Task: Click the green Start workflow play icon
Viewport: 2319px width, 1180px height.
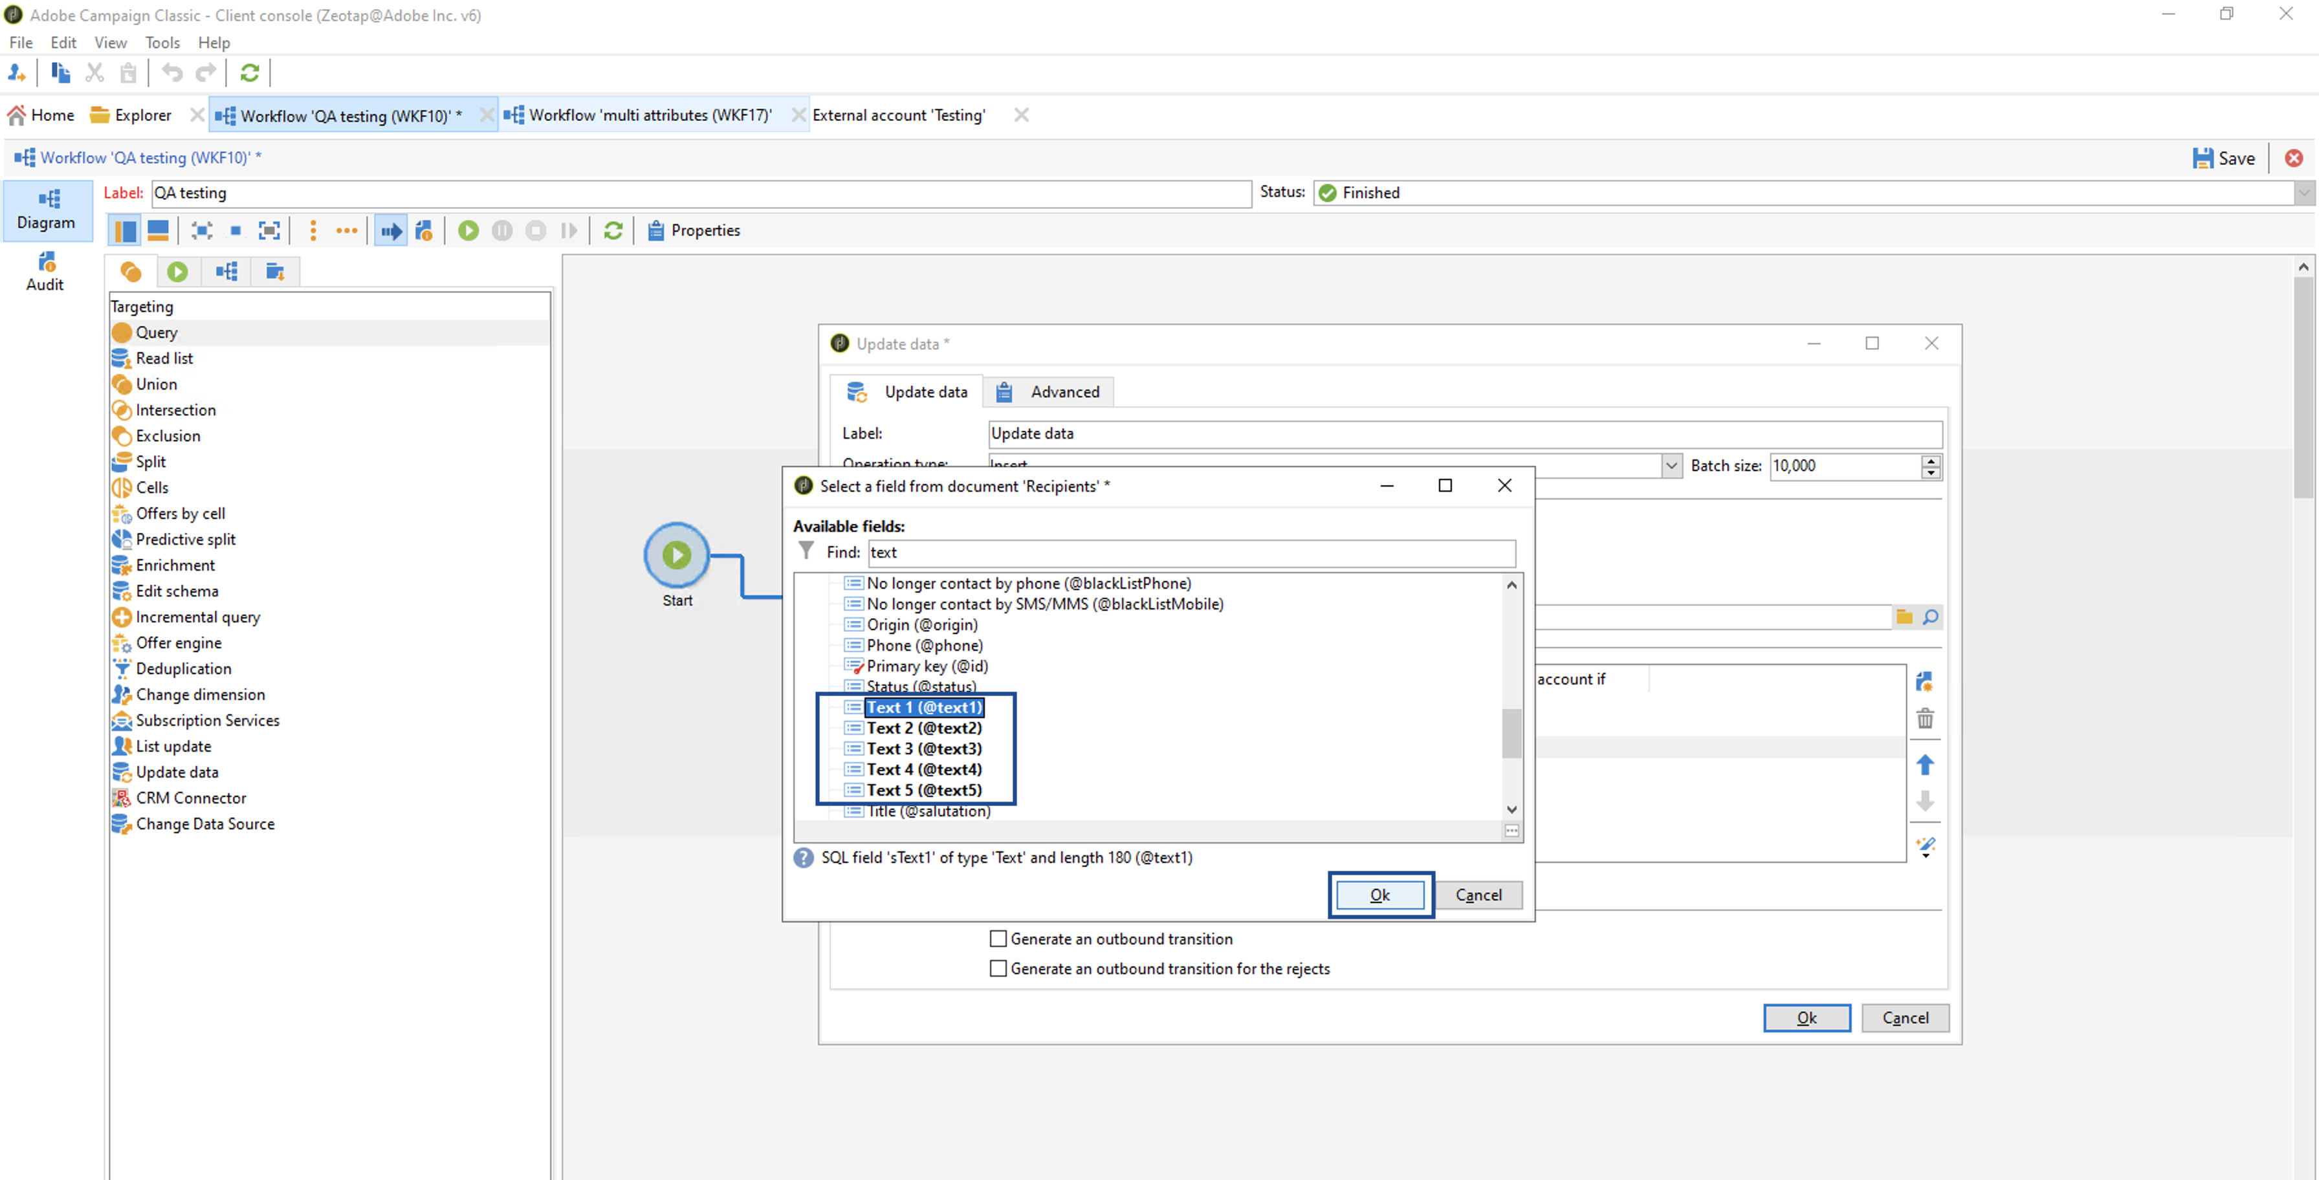Action: click(x=468, y=230)
